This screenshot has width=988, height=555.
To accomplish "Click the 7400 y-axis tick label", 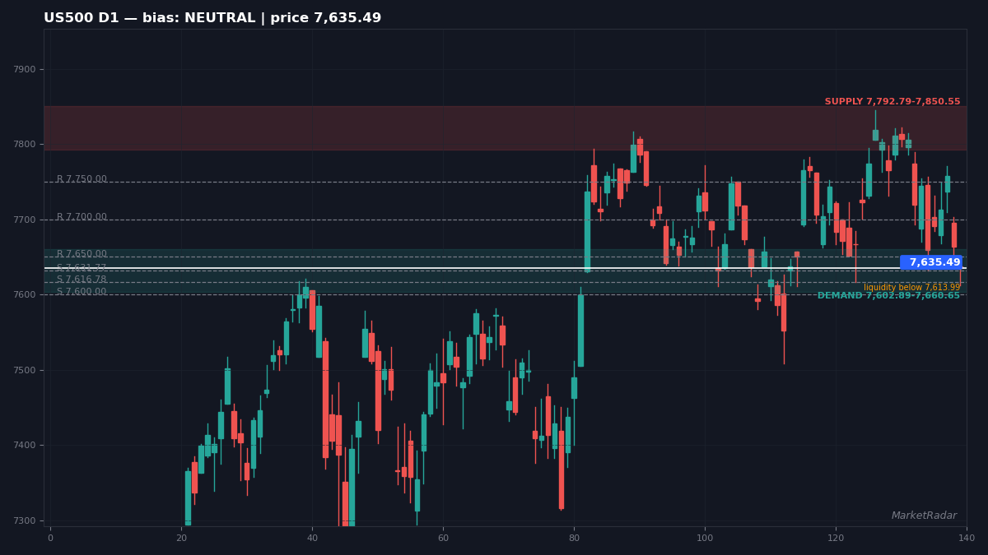I will tap(25, 446).
